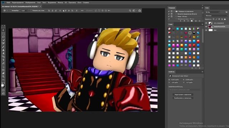Click the Share icon in options bar
The height and width of the screenshot is (128, 229).
click(140, 10)
